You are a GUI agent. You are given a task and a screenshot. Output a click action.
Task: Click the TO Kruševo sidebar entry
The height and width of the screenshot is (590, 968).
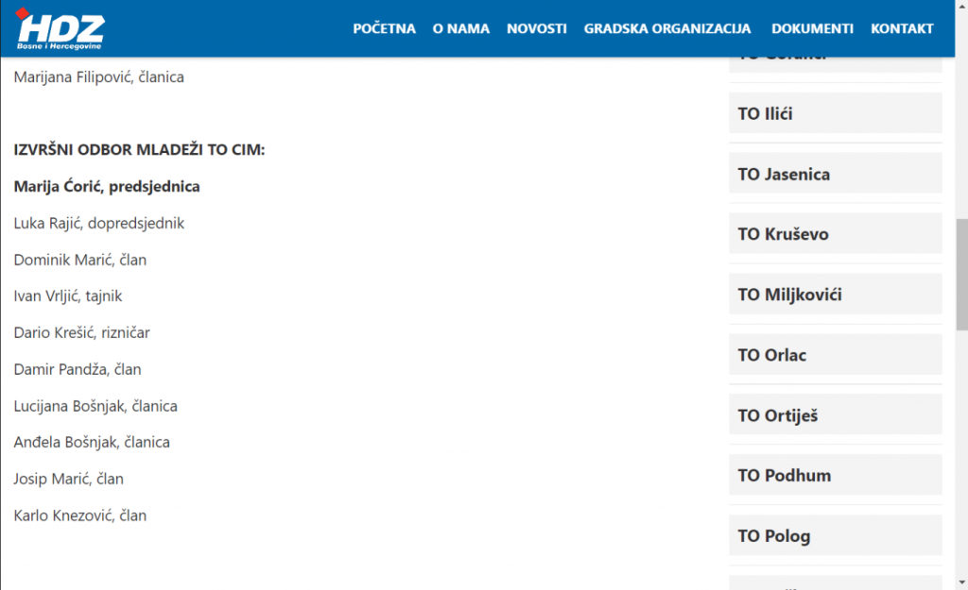pyautogui.click(x=783, y=234)
